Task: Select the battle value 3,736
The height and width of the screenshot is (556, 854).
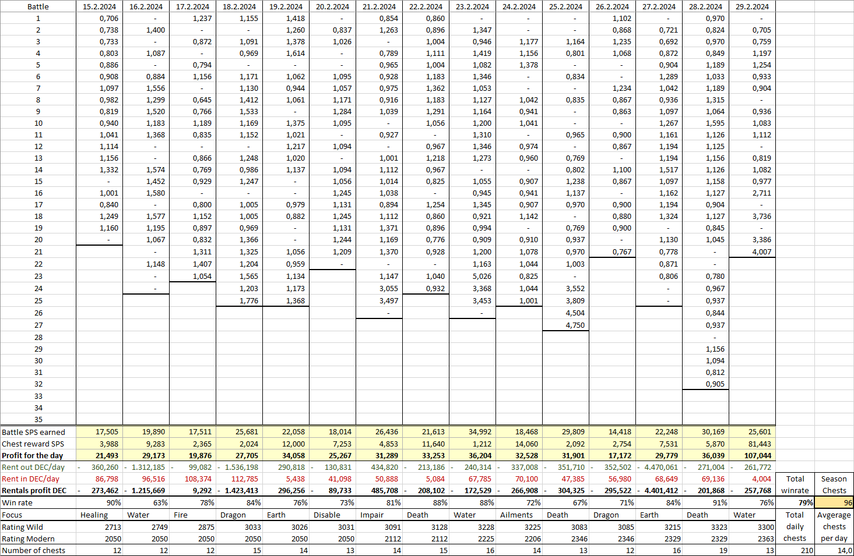Action: coord(761,216)
